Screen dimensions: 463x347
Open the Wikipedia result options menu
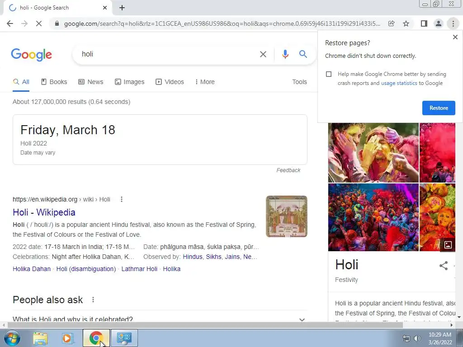coord(121,199)
